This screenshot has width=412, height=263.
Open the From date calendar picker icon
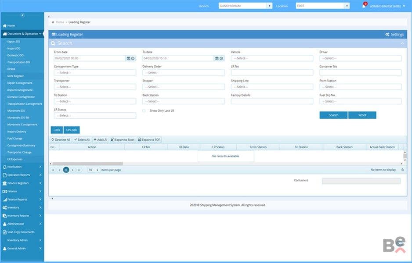point(129,58)
